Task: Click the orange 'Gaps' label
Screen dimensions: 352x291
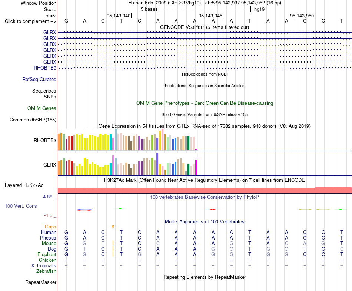Action: pos(50,227)
